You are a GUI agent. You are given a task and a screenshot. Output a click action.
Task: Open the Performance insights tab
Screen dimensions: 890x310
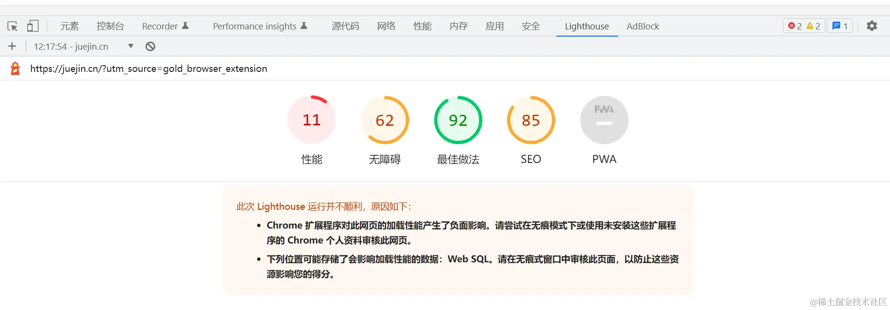pos(260,26)
